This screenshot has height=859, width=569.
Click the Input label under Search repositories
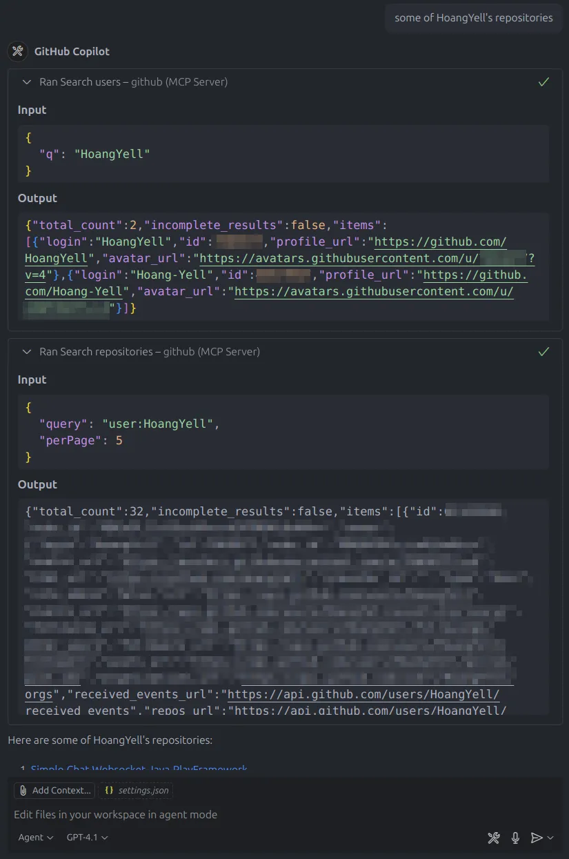tap(32, 379)
